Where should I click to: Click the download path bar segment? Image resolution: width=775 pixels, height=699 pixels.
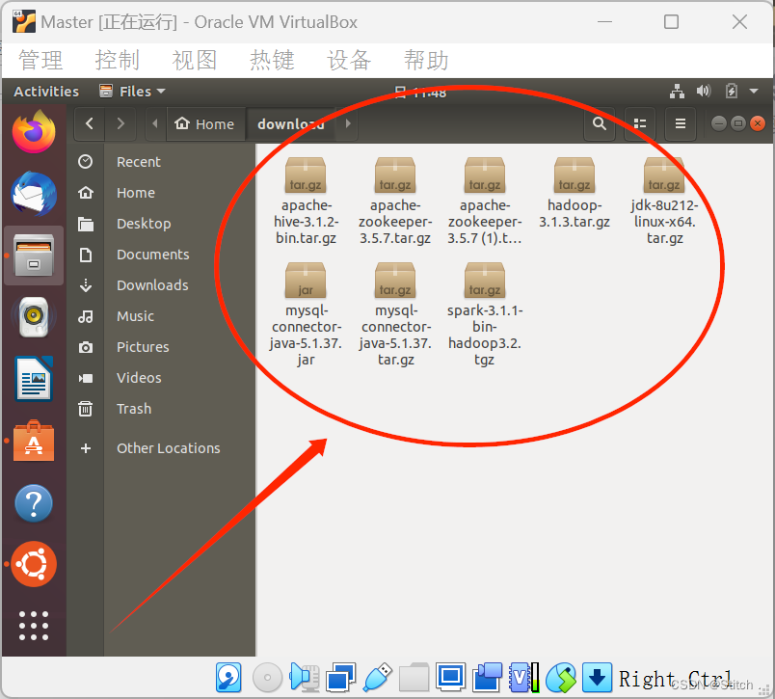291,123
